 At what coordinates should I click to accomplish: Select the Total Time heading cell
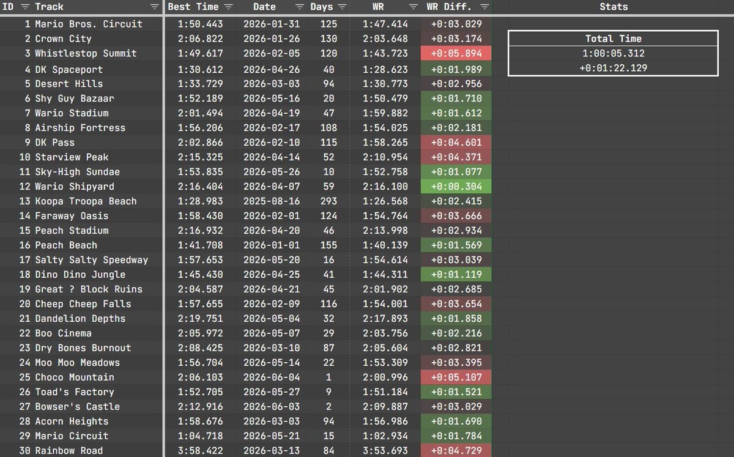click(613, 39)
